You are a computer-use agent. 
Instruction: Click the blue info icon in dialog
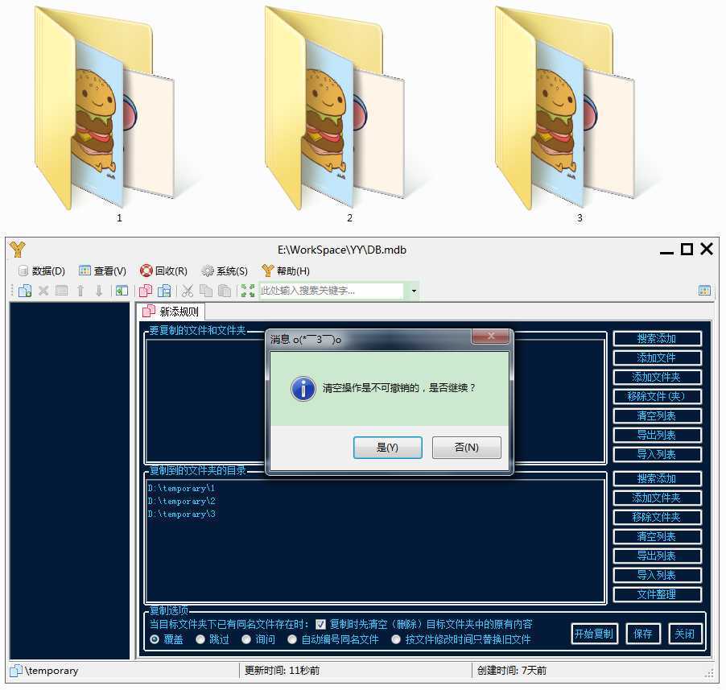[x=303, y=389]
